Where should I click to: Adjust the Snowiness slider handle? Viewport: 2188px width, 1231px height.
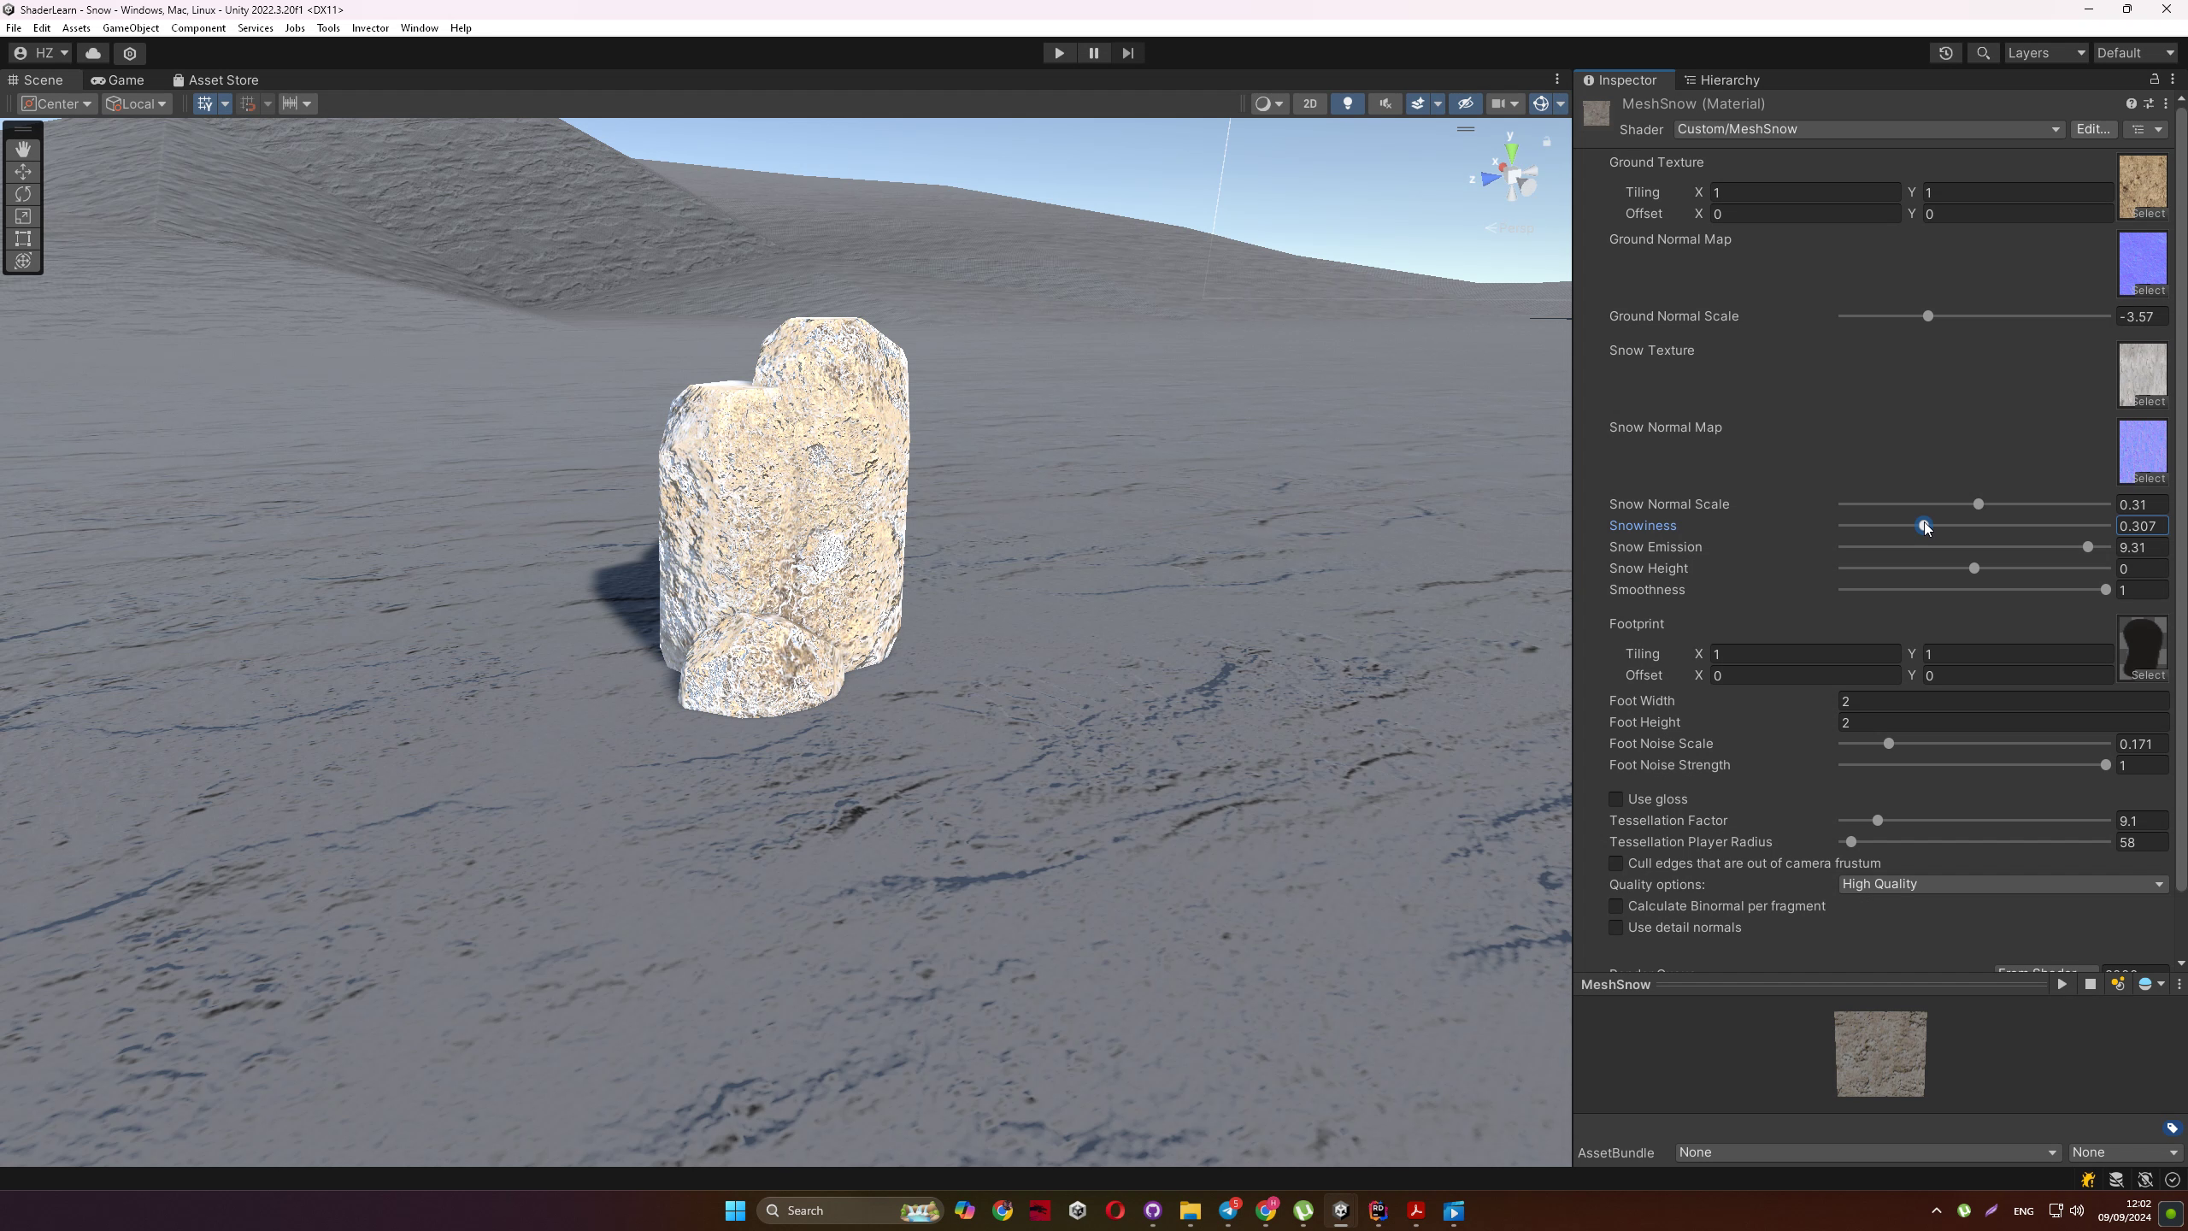point(1923,526)
